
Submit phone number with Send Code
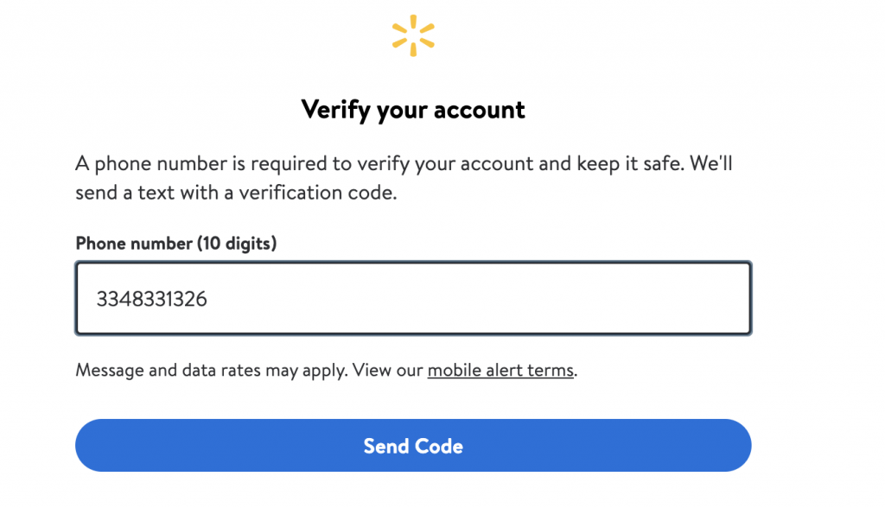pos(413,446)
